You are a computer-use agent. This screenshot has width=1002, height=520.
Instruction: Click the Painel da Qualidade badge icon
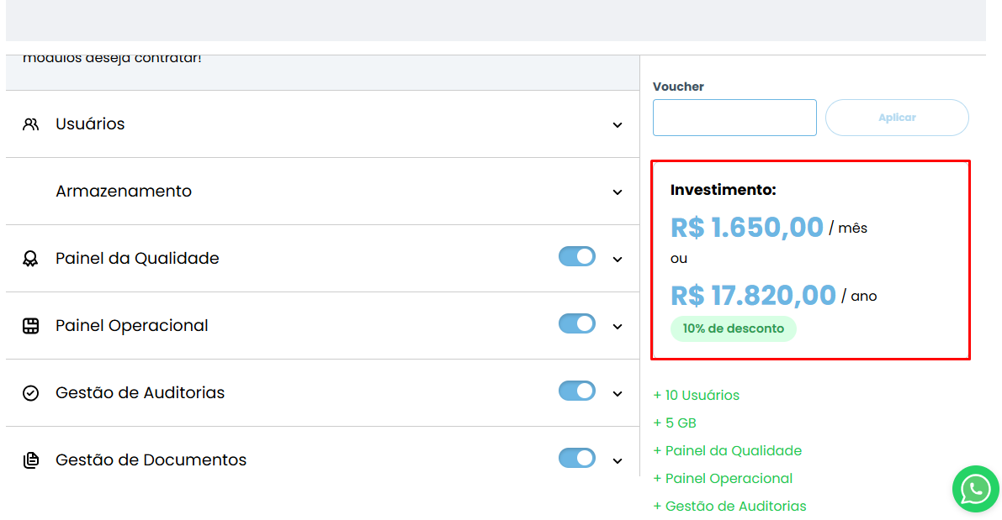31,259
